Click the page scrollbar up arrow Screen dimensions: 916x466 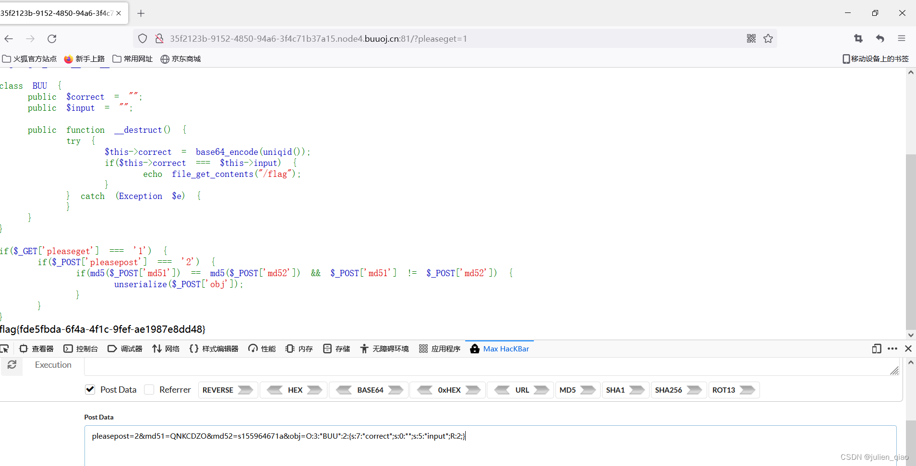[911, 72]
